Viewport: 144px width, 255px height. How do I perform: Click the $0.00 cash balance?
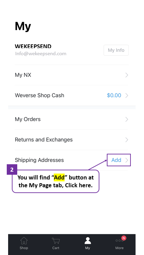[x=114, y=95]
